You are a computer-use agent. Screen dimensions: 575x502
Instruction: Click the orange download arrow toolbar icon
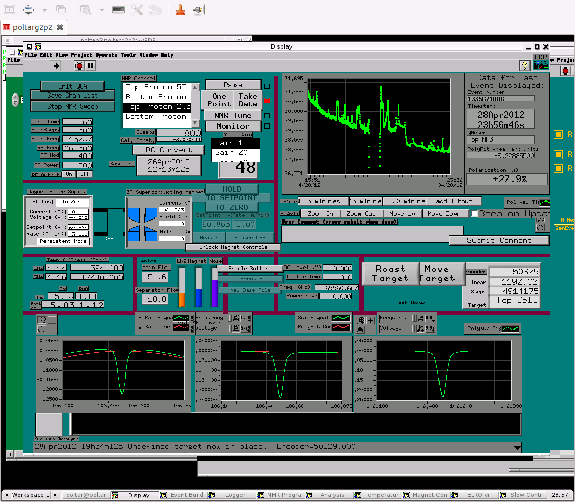point(180,10)
